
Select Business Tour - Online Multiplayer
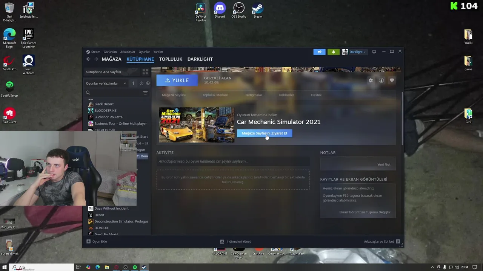point(120,123)
